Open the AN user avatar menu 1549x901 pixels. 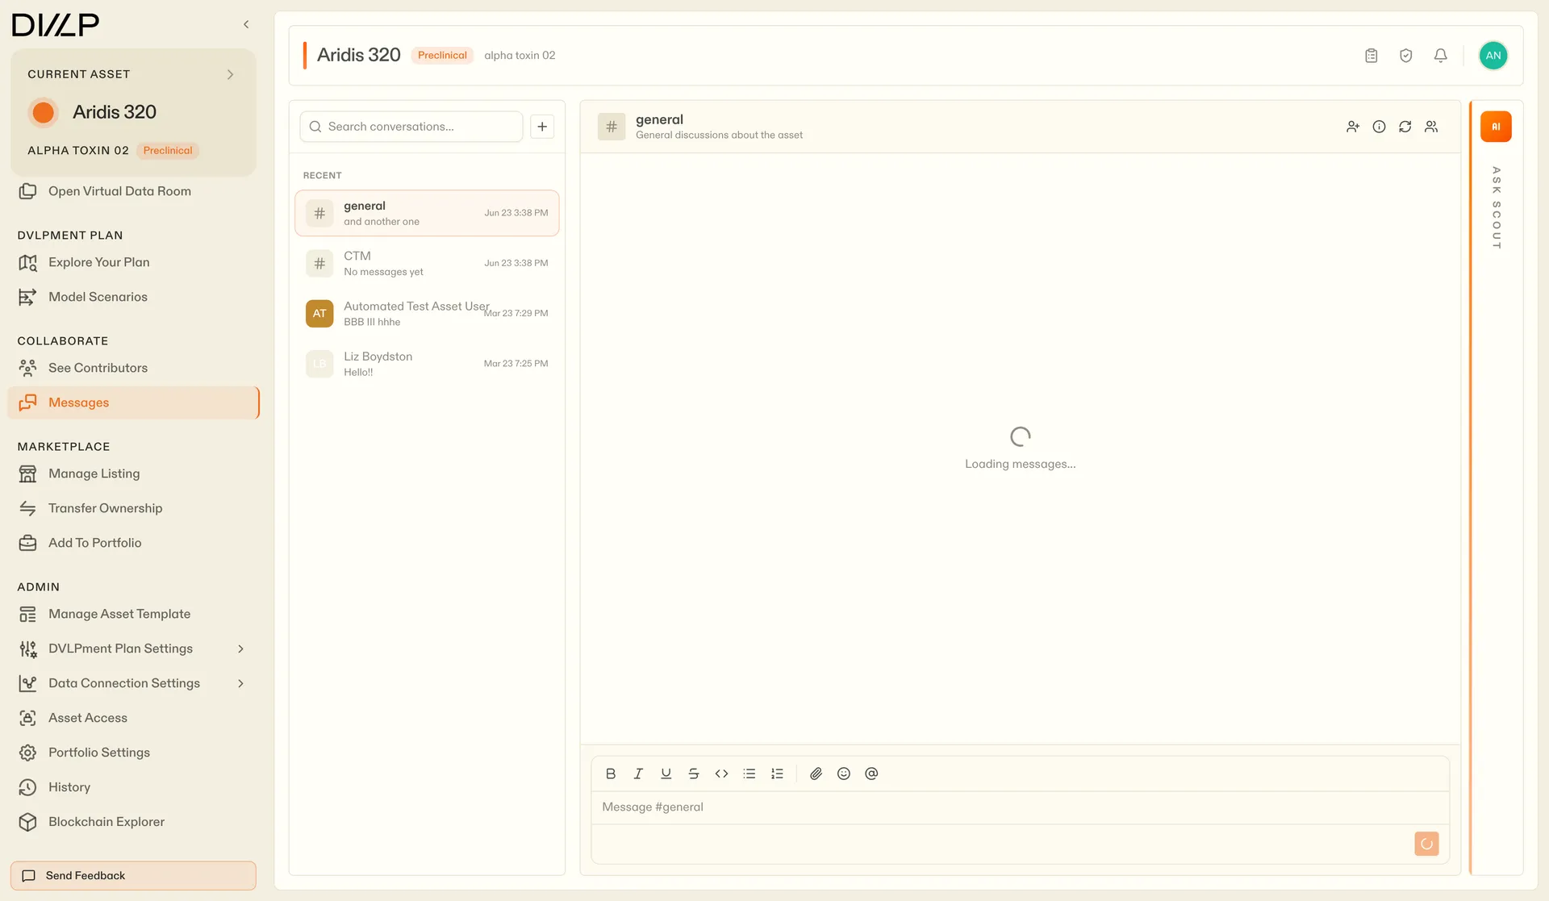tap(1493, 56)
